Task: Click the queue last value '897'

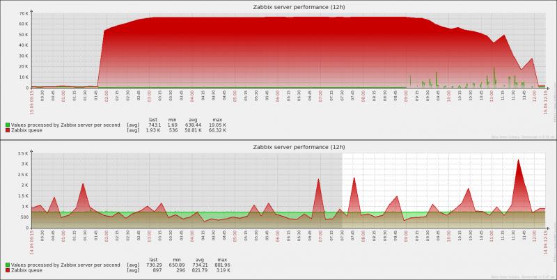Action: (x=157, y=270)
